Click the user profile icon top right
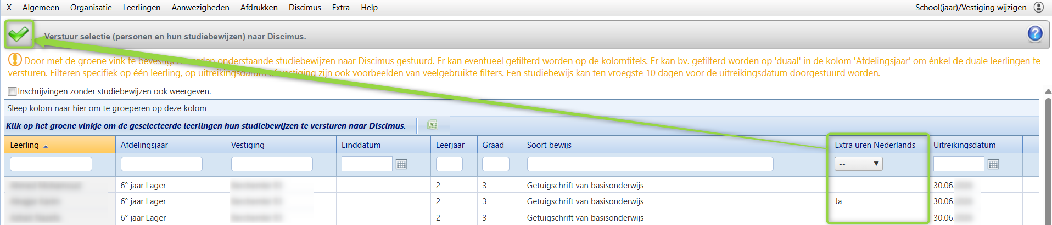This screenshot has width=1052, height=225. pyautogui.click(x=1039, y=7)
